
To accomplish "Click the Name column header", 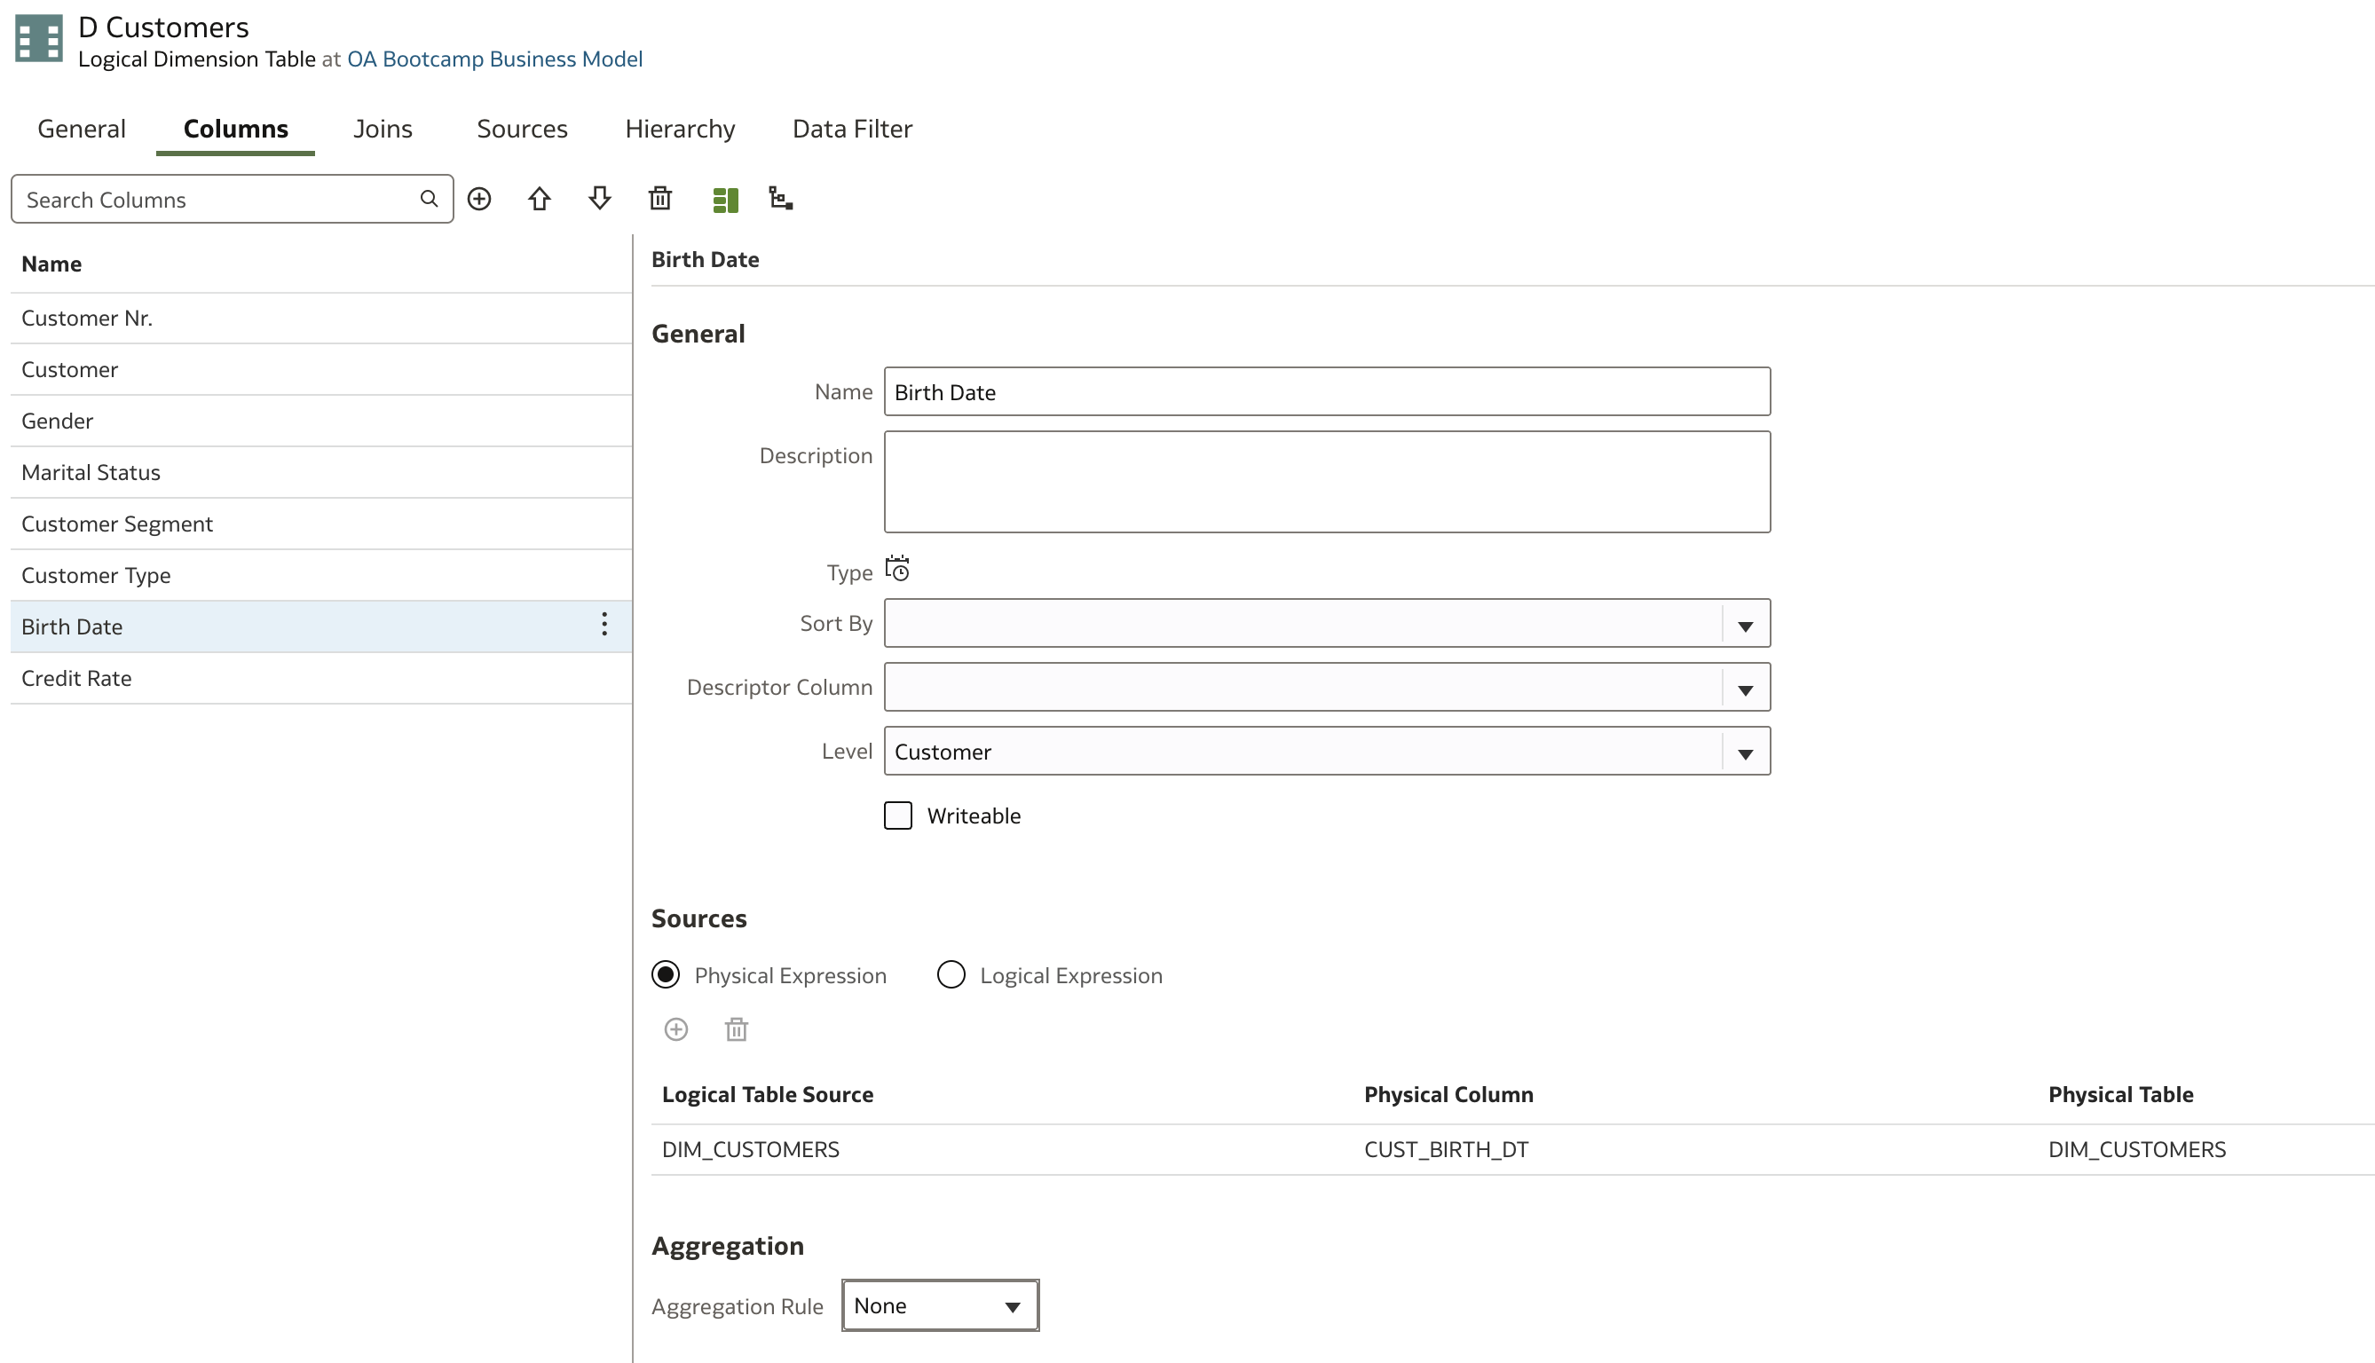I will pyautogui.click(x=51, y=264).
